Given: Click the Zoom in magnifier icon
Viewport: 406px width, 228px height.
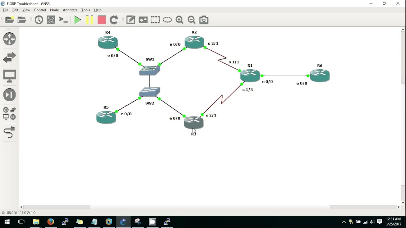Looking at the screenshot, I should click(180, 20).
